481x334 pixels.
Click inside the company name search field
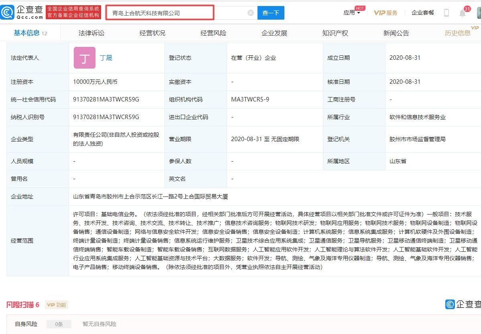click(160, 12)
